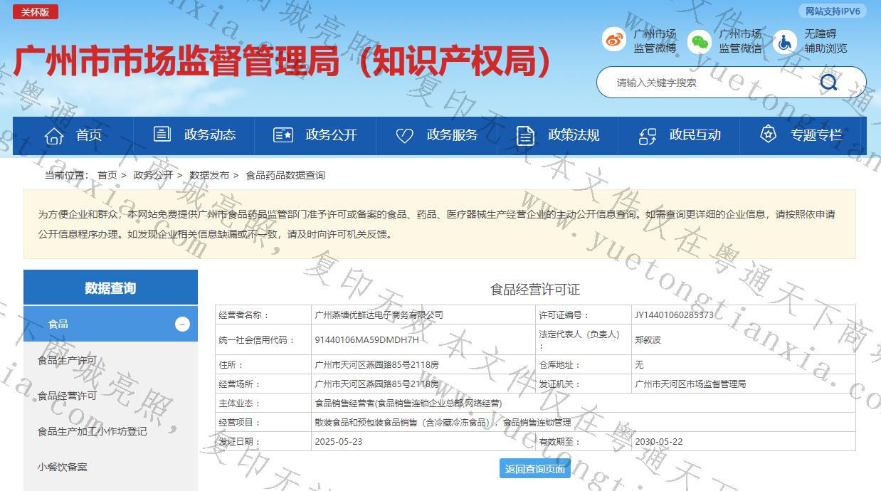Click the magnifier search icon

click(x=828, y=83)
